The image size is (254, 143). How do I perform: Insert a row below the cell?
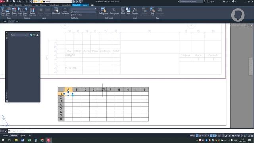8,12
